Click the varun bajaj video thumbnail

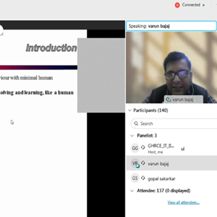click(x=172, y=68)
